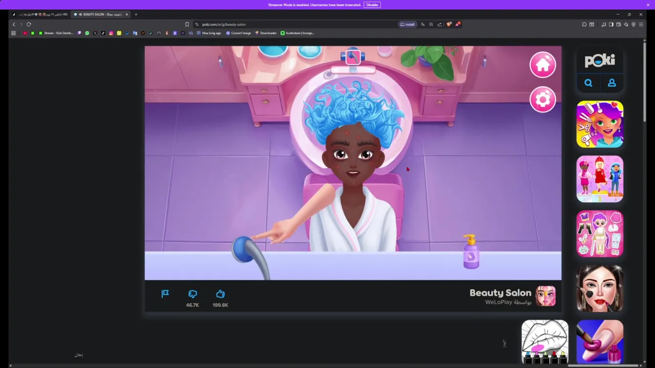Open the music note media control icon
Screen dimensions: 655x368
pyautogui.click(x=604, y=24)
